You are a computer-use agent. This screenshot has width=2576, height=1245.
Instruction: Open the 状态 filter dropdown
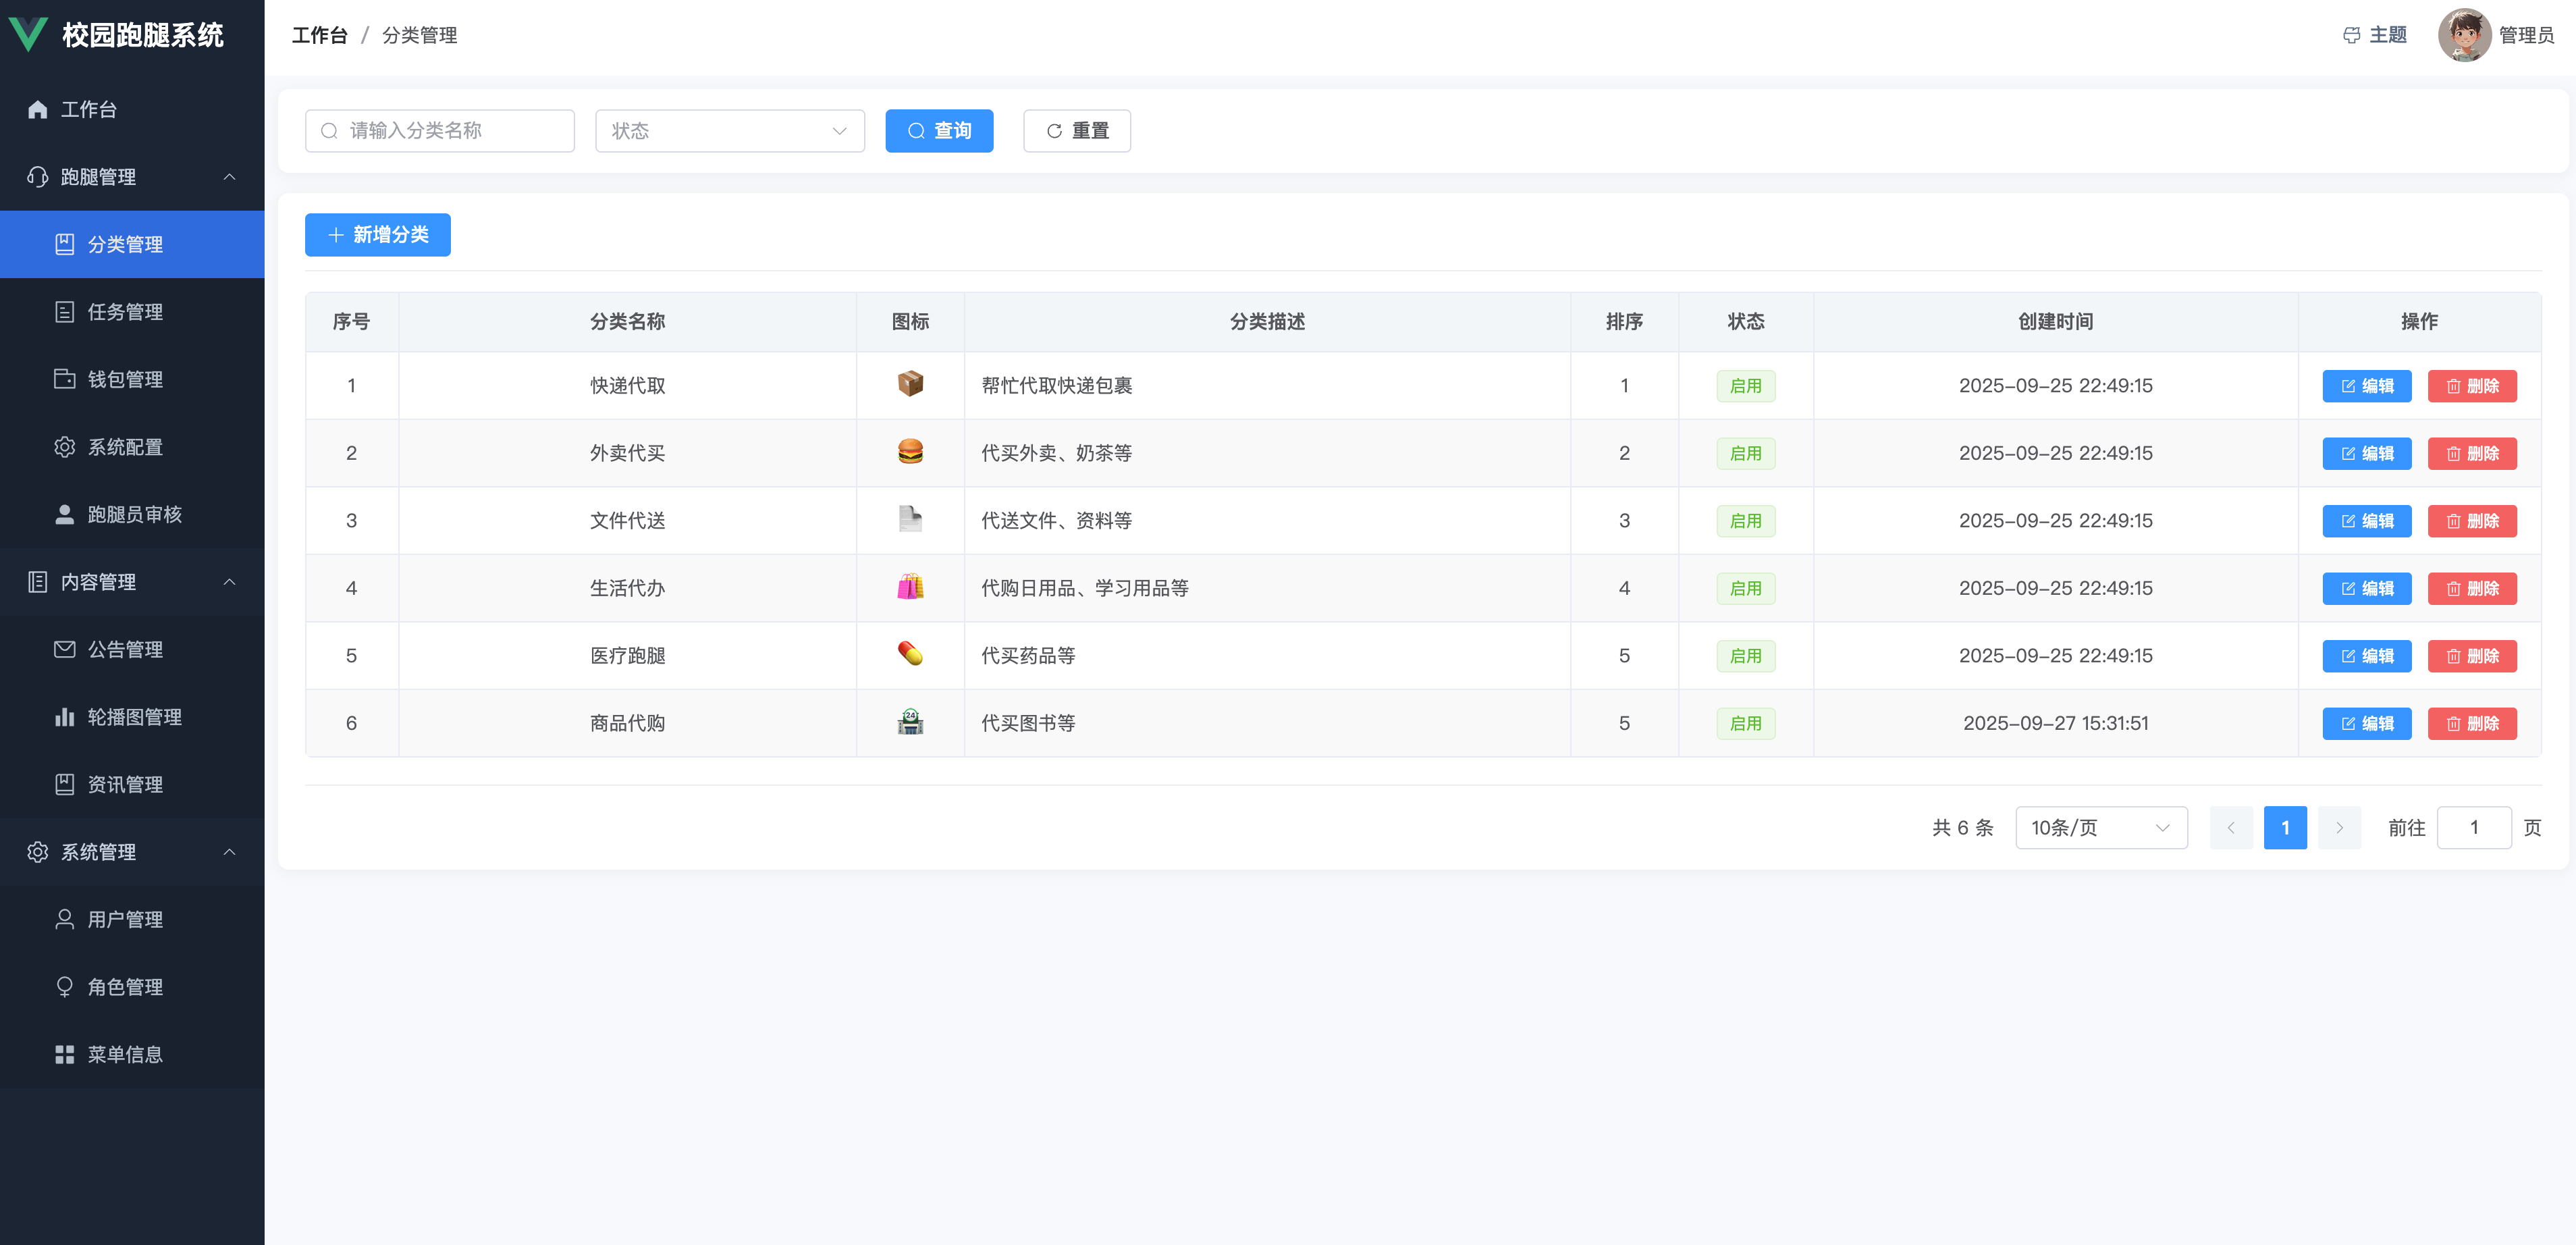[x=729, y=131]
